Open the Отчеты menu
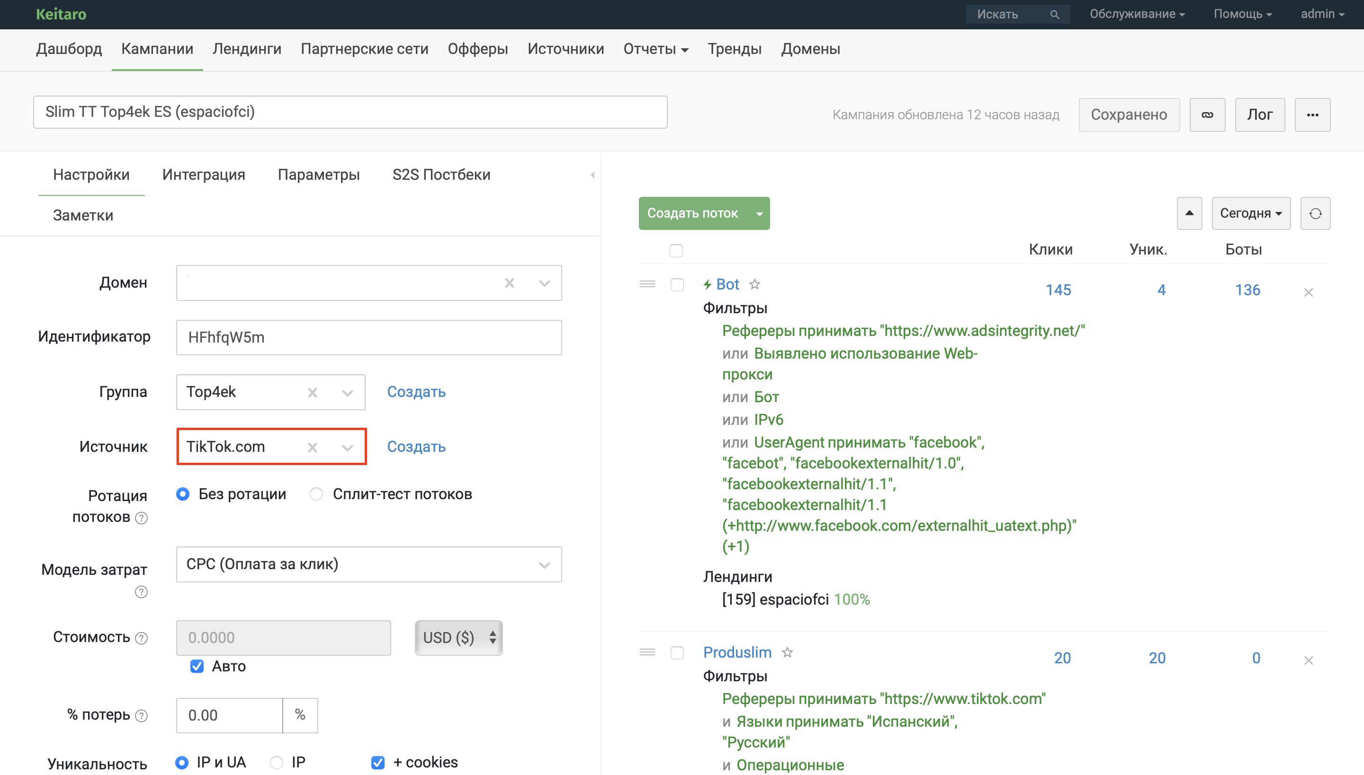1364x775 pixels. (656, 49)
